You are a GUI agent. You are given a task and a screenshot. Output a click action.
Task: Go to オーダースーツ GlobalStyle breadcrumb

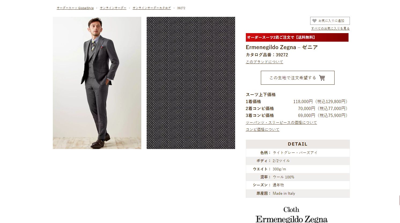75,8
